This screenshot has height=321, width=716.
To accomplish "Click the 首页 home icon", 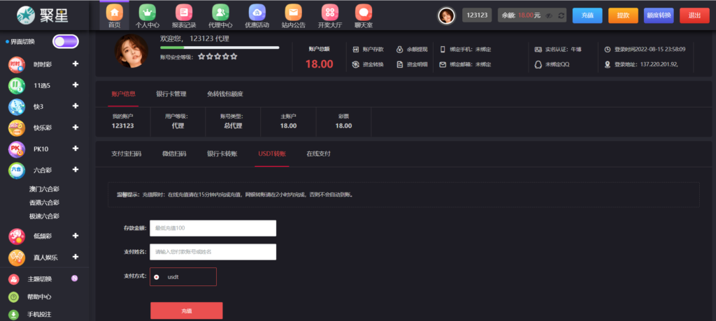I will click(x=114, y=13).
